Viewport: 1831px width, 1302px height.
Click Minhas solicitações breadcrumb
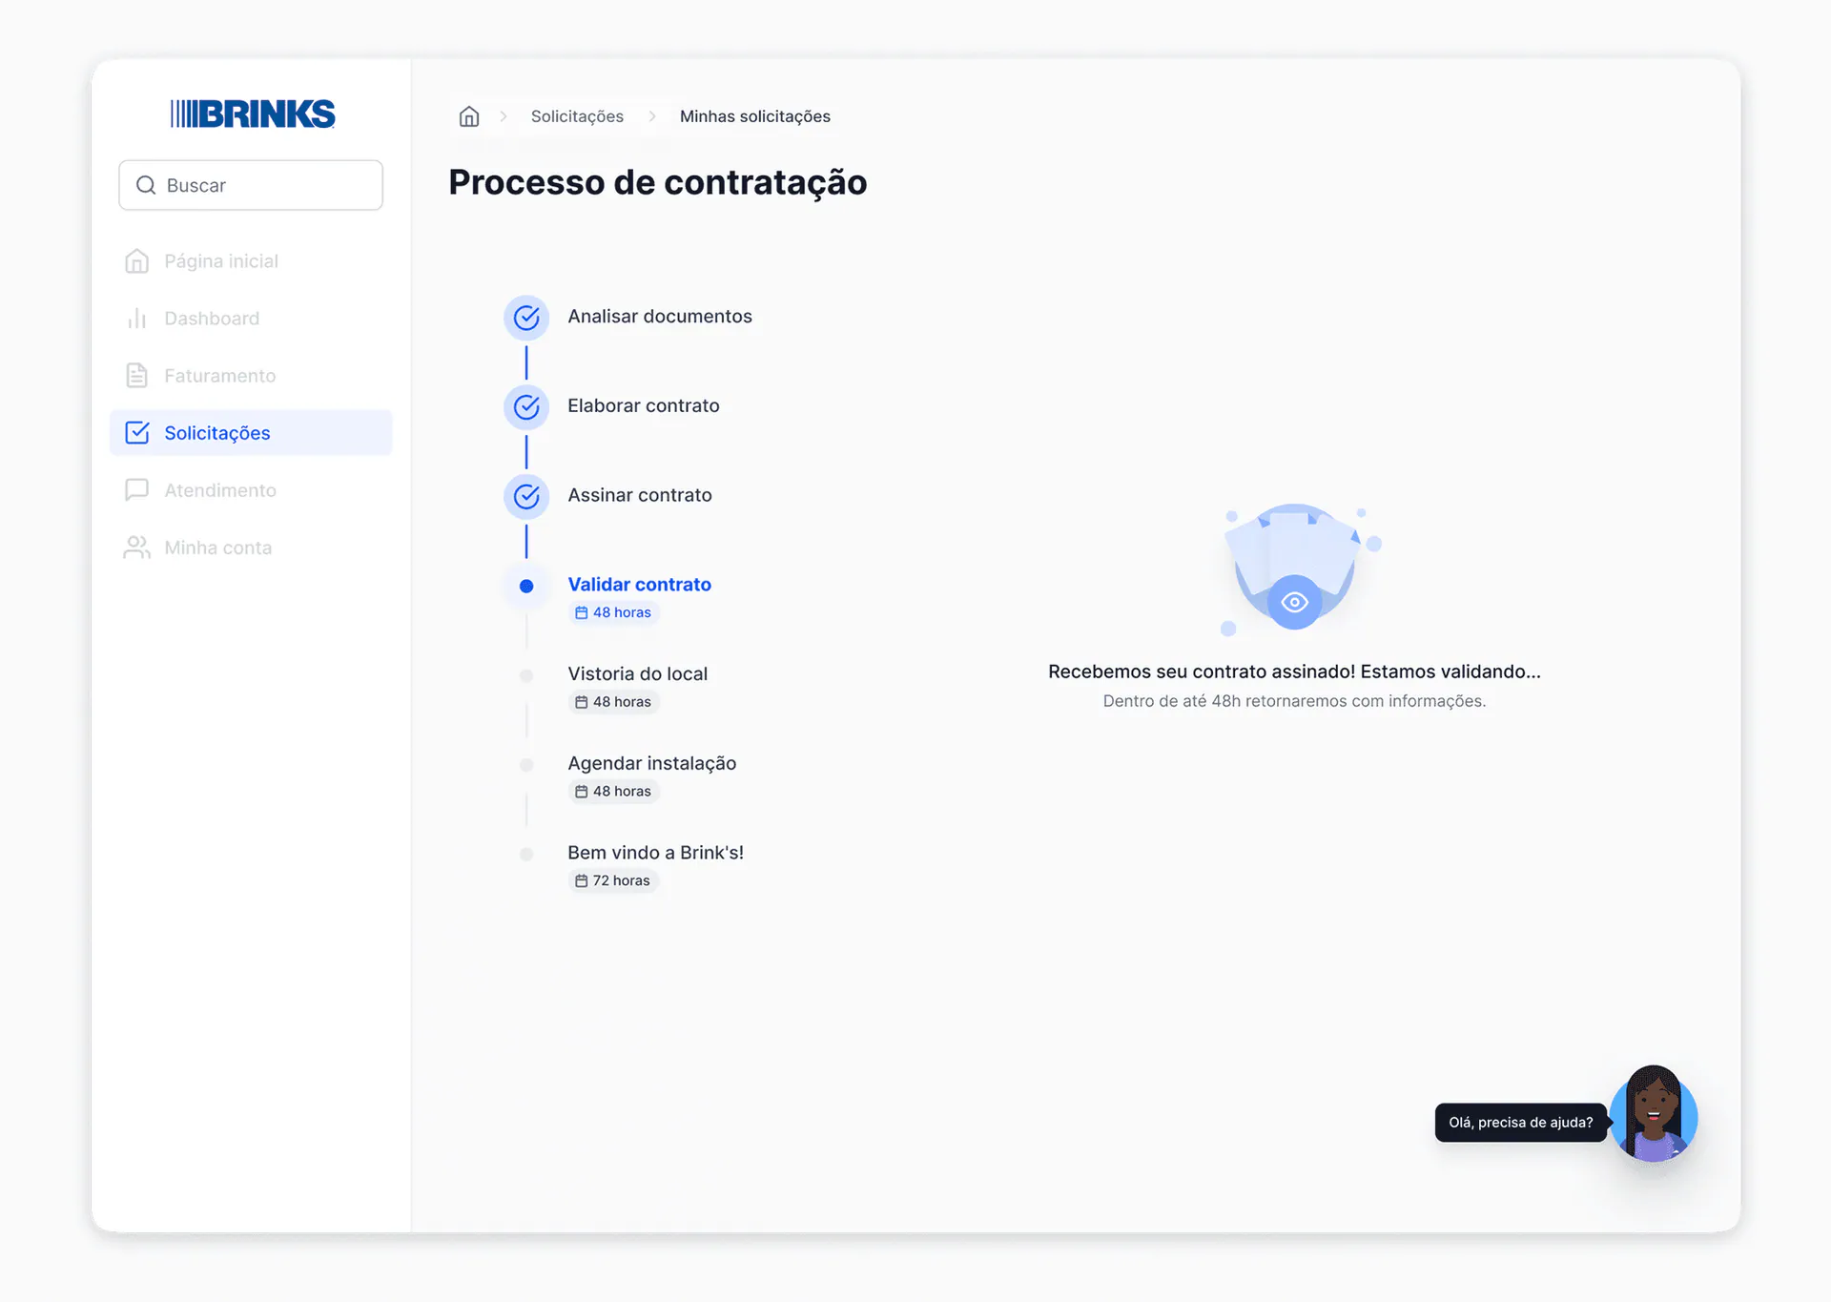click(755, 116)
